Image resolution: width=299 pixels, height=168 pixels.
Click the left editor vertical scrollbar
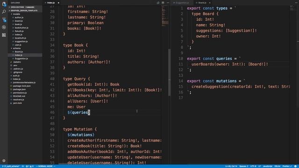pos(169,72)
